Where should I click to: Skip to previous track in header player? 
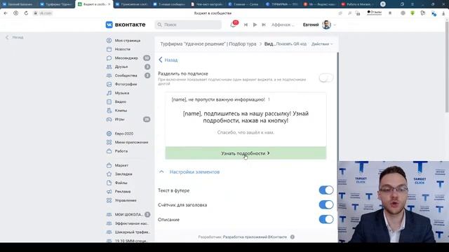[246, 25]
